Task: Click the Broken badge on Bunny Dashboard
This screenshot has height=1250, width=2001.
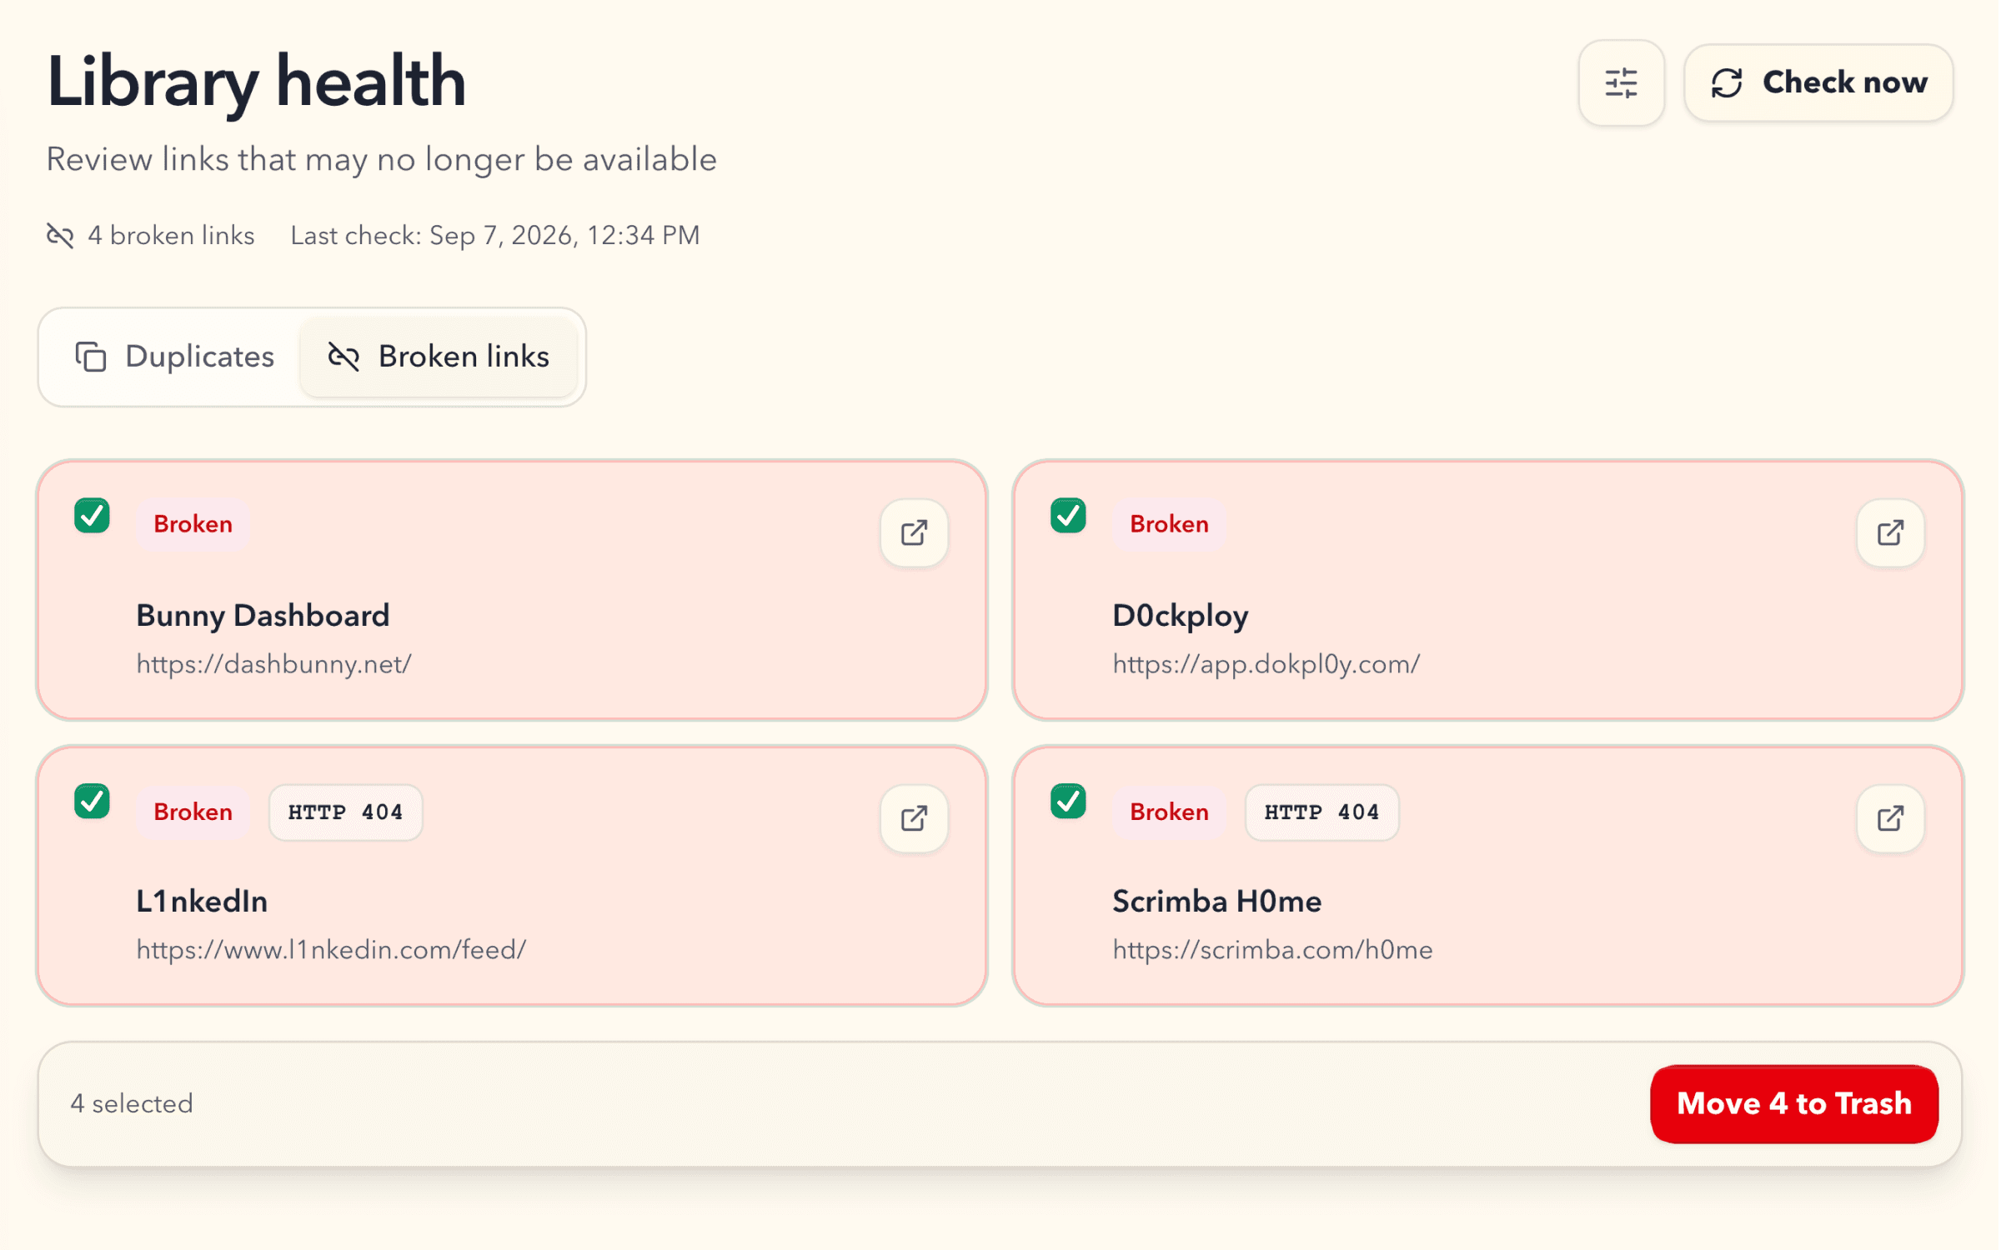Action: (193, 524)
